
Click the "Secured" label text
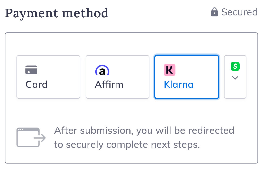(x=239, y=12)
